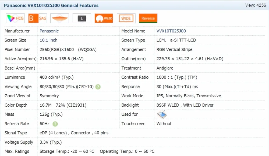
Task: Open the Viewing Angle help question mark
Action: [x=98, y=87]
